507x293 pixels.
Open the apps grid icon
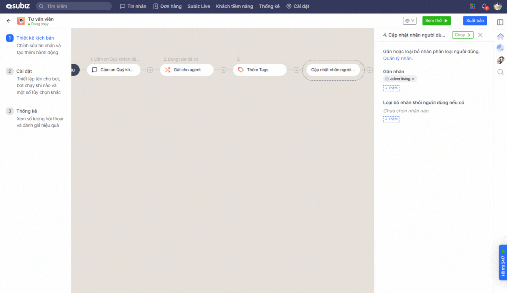[473, 6]
